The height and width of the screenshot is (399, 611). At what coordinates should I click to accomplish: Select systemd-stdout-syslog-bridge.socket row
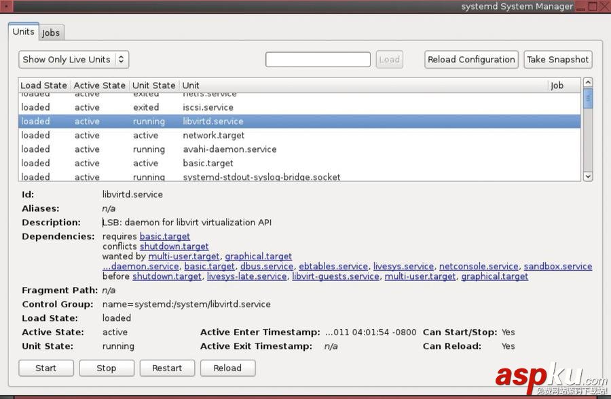tap(299, 176)
